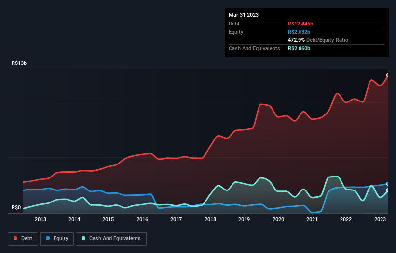Select the teal Cash endpoint marker
This screenshot has height=253, width=396.
tap(388, 190)
